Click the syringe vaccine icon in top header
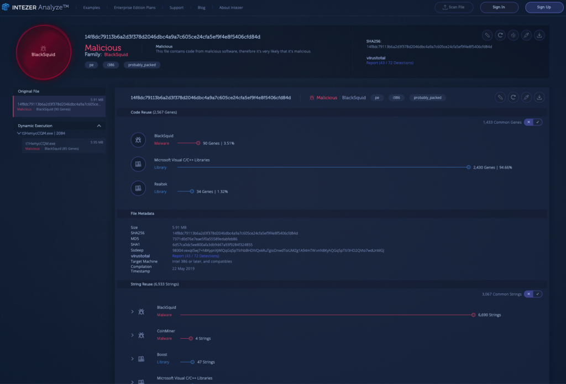566x384 pixels. (x=526, y=35)
